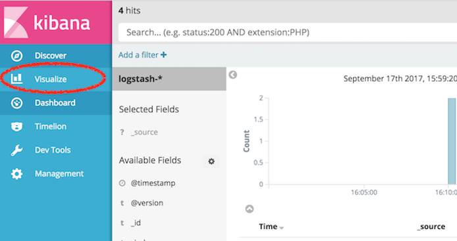Select the logstash-* index pattern
457x241 pixels.
pyautogui.click(x=169, y=79)
